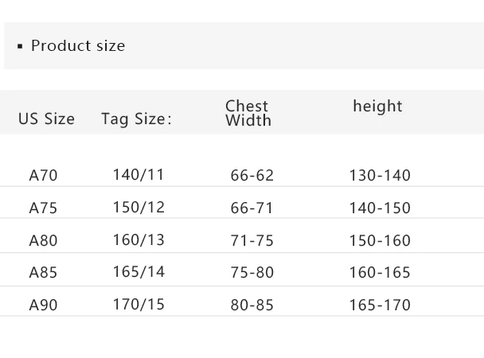Click tag size 160/13

[x=139, y=239]
